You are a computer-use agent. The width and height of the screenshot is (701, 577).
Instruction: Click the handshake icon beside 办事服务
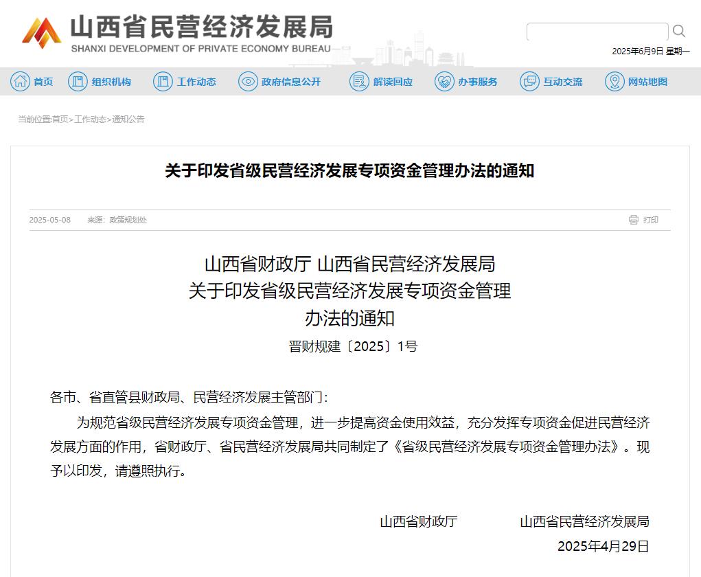(x=444, y=82)
